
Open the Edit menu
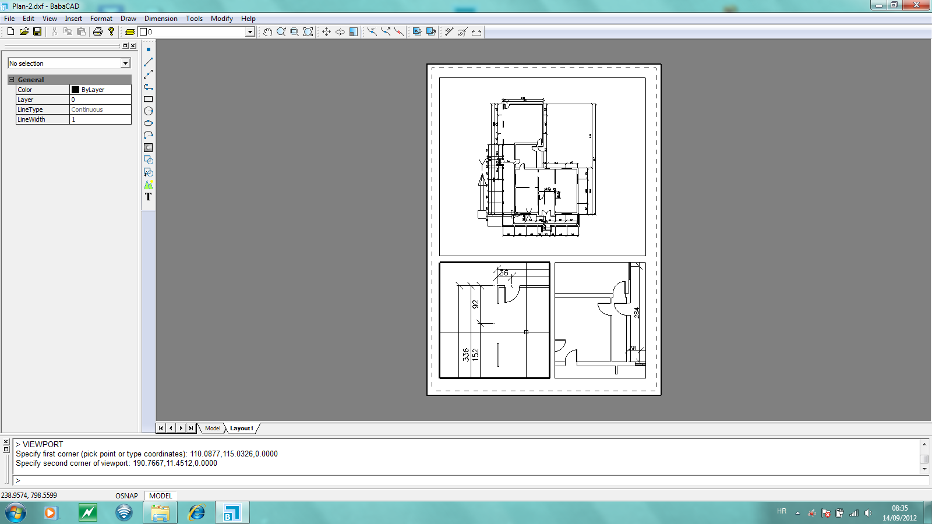[x=29, y=19]
